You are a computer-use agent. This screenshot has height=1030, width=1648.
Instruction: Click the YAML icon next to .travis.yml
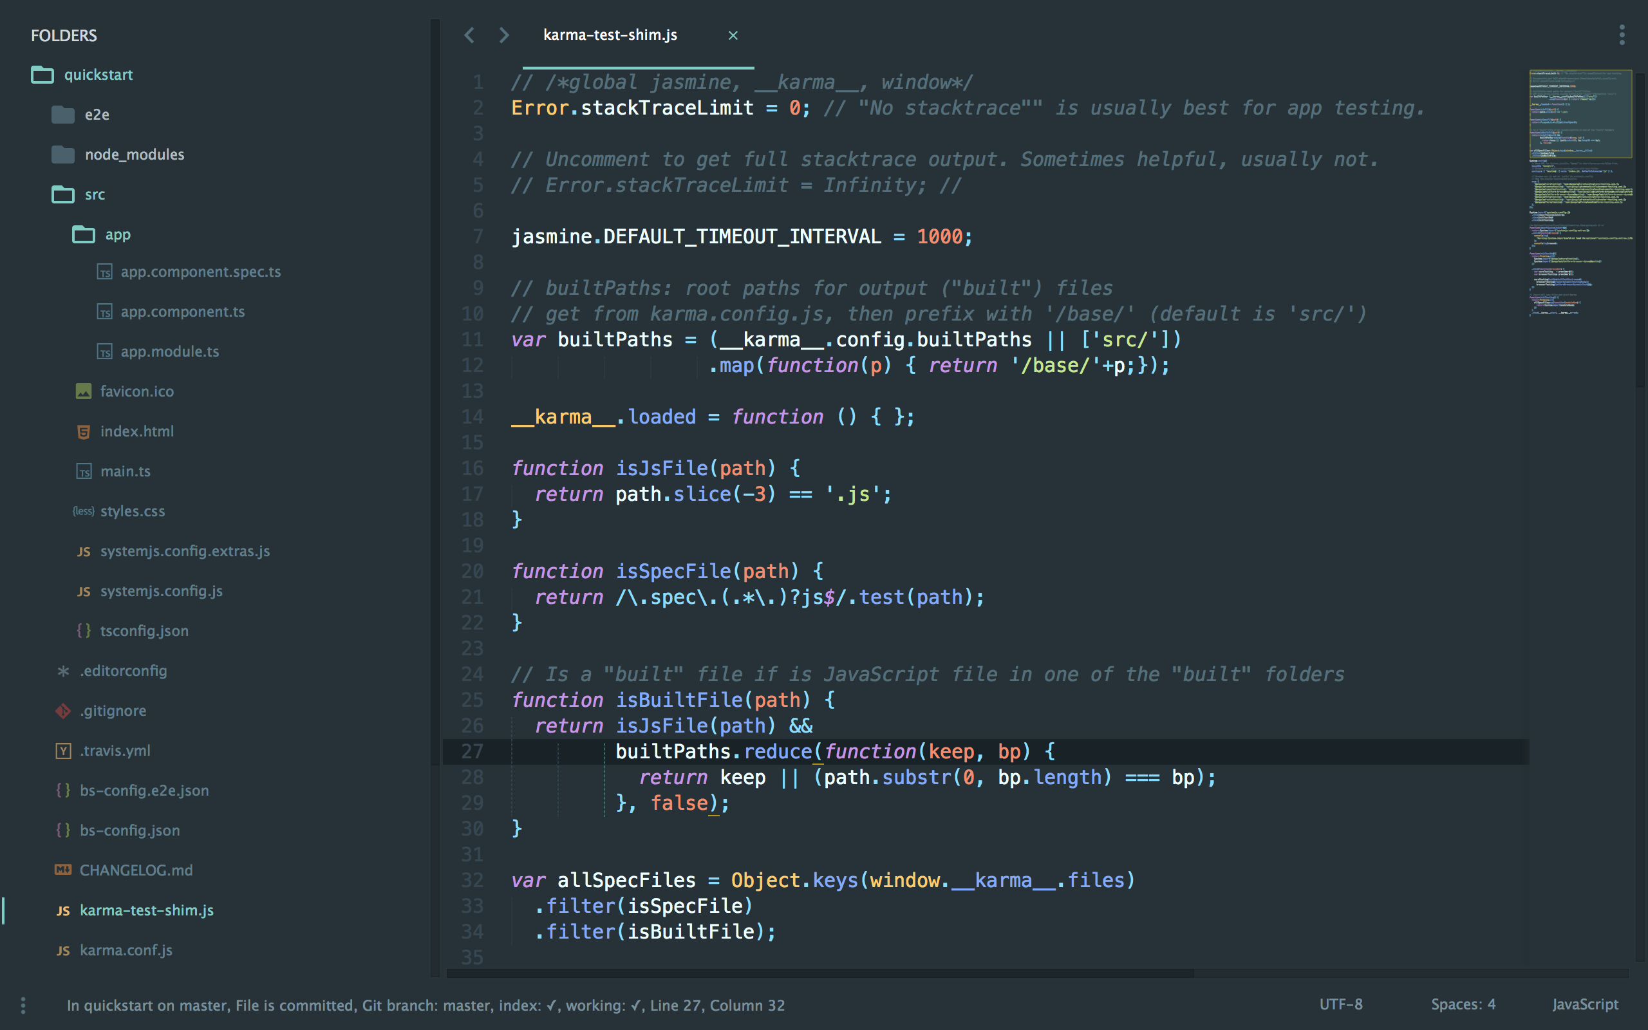[x=63, y=750]
